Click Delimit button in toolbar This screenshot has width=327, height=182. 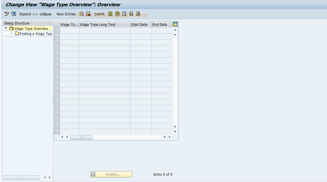[99, 14]
